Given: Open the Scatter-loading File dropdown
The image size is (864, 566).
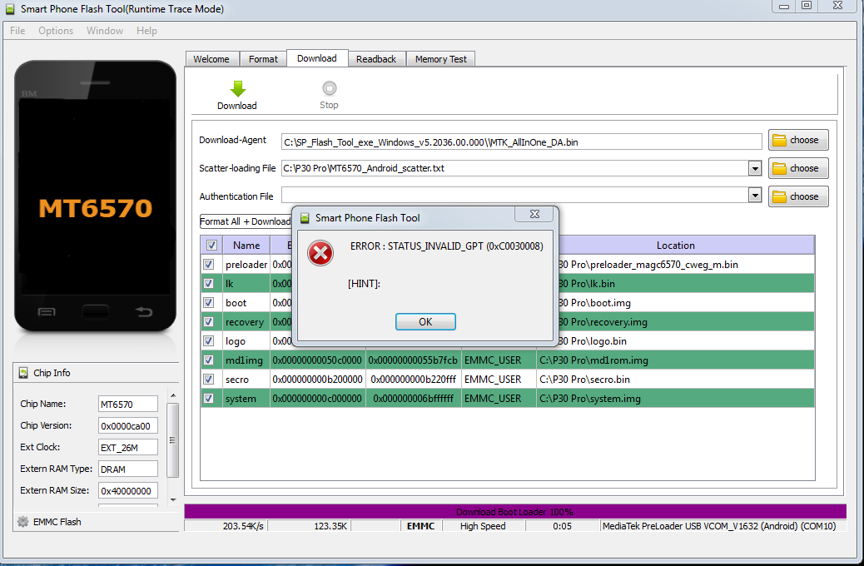Looking at the screenshot, I should tap(755, 167).
